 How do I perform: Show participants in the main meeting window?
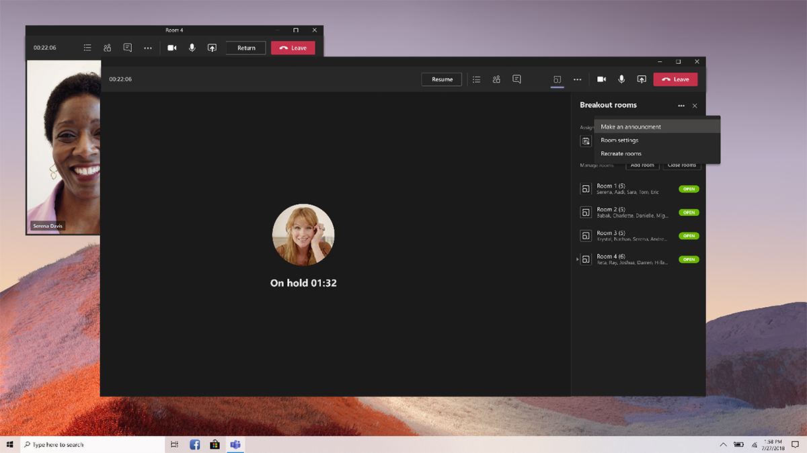pyautogui.click(x=496, y=79)
